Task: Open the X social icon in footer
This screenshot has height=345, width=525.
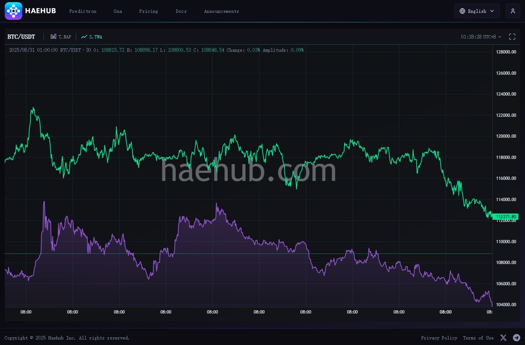Action: pos(503,338)
